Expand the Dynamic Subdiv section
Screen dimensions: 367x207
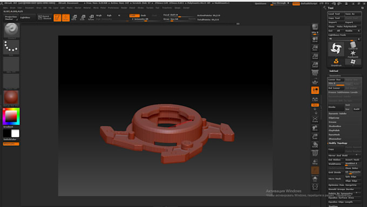tap(337, 113)
